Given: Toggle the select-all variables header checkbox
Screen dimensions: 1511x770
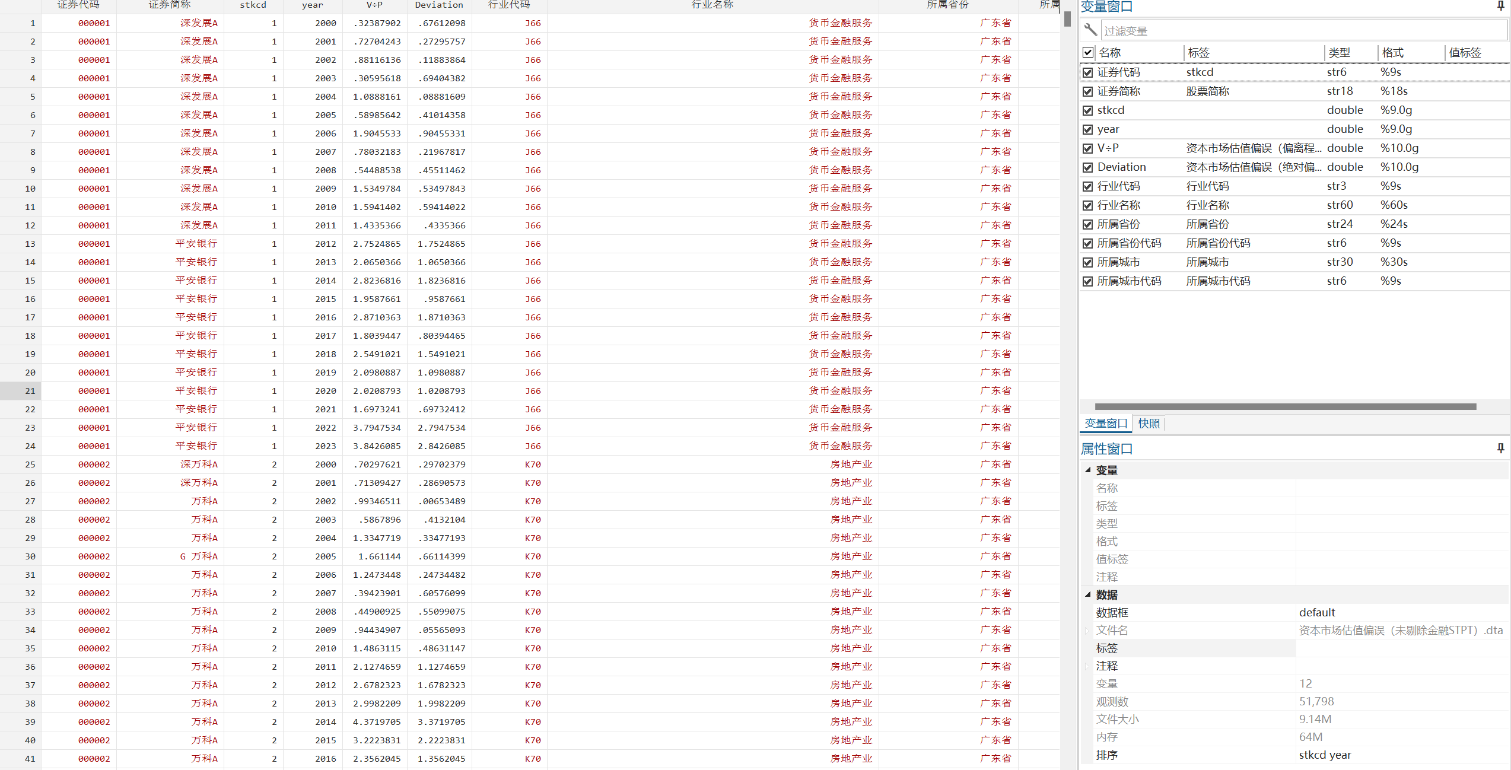Looking at the screenshot, I should point(1088,52).
